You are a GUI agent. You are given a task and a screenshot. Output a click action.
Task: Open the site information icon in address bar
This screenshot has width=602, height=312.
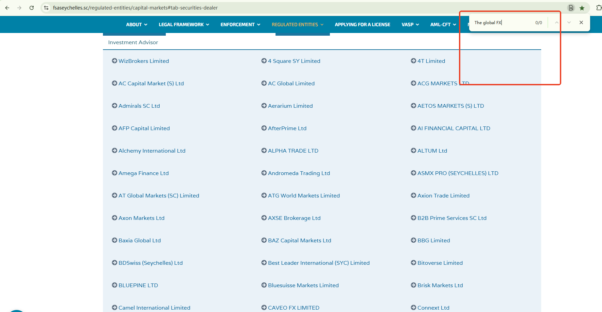point(46,8)
